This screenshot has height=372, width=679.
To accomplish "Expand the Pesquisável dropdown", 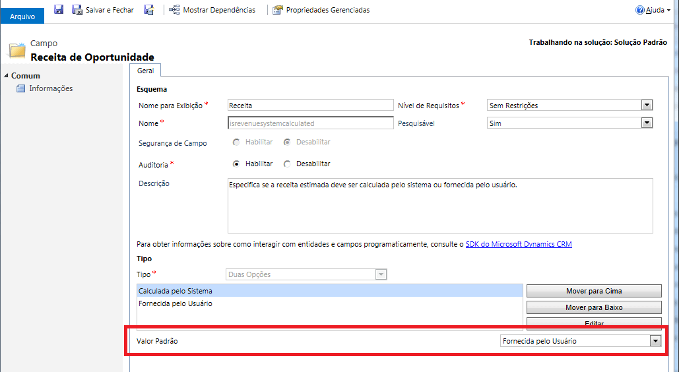I will tap(647, 123).
